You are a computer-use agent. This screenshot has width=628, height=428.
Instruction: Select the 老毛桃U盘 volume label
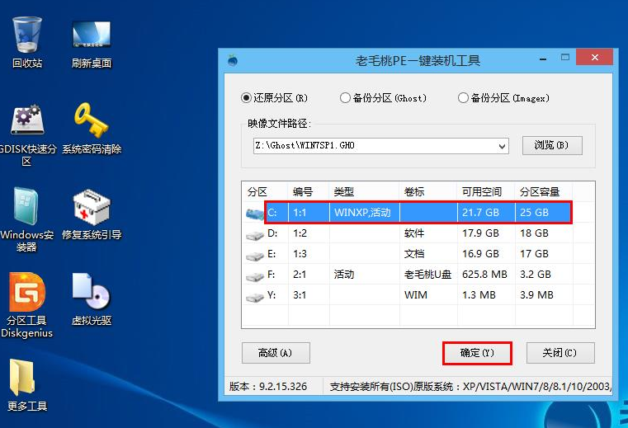click(427, 275)
